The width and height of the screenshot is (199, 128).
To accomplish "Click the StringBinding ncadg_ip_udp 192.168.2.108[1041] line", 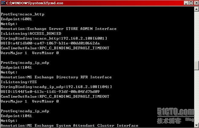I will [x=56, y=87].
